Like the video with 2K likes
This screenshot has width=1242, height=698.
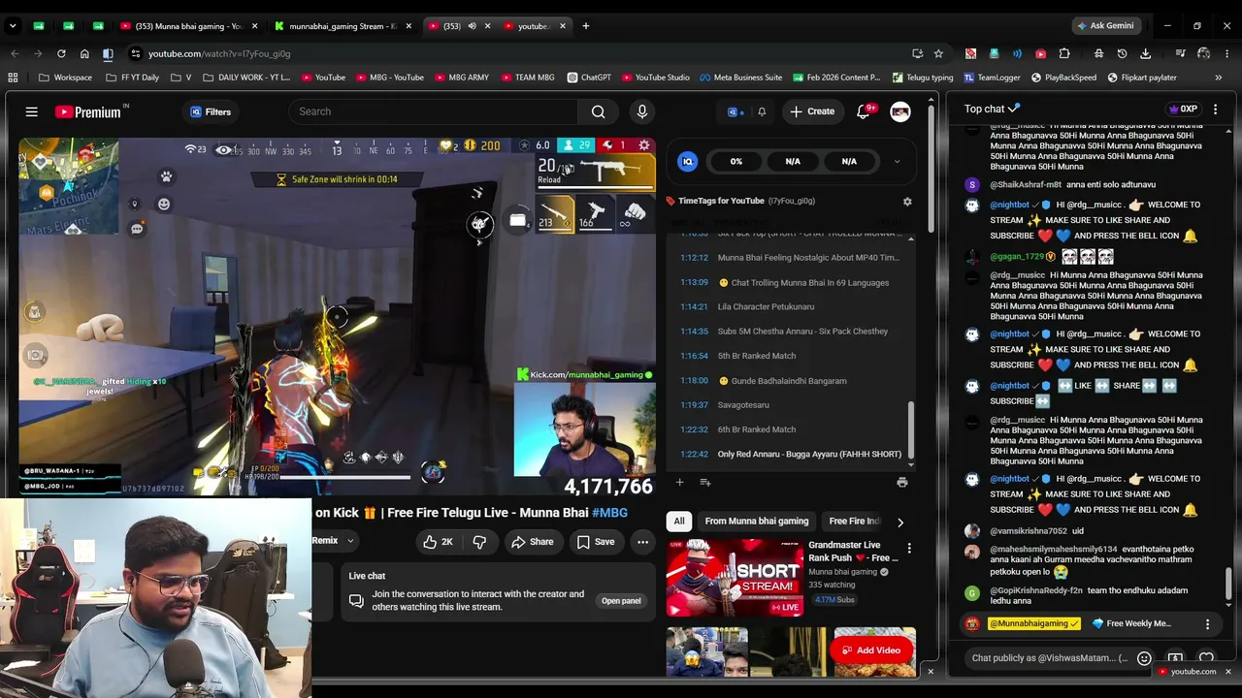438,542
